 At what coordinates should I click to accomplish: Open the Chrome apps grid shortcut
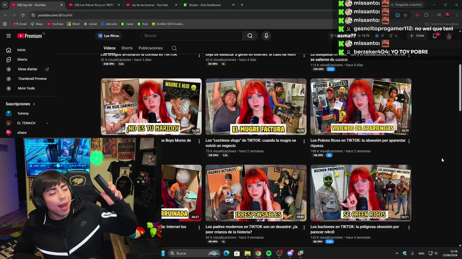[5, 24]
